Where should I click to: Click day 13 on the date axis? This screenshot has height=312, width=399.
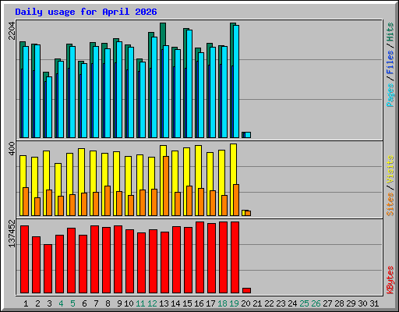164,303
